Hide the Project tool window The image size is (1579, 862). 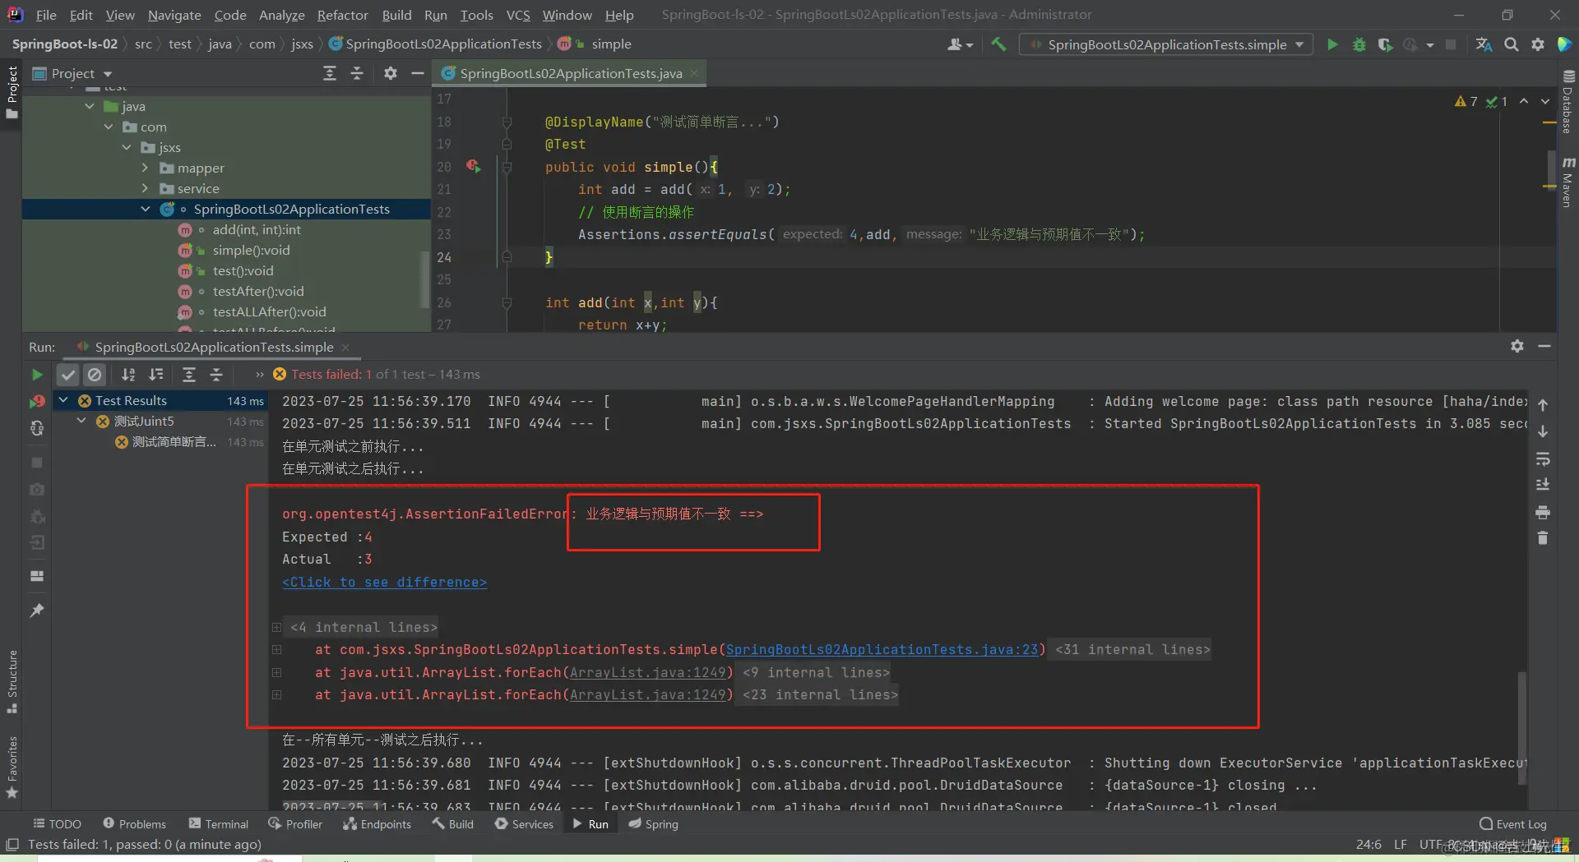(x=418, y=73)
